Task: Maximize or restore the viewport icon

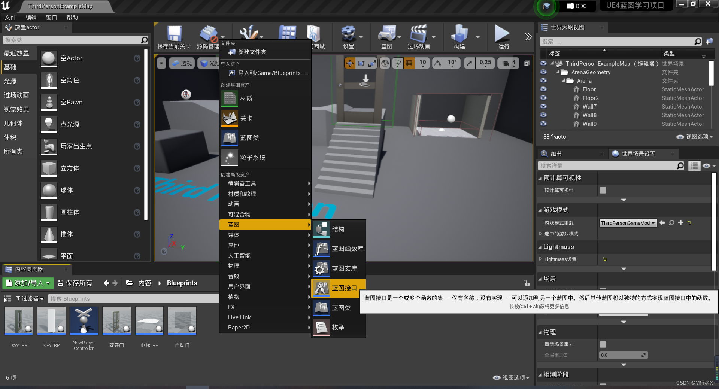Action: coord(527,63)
